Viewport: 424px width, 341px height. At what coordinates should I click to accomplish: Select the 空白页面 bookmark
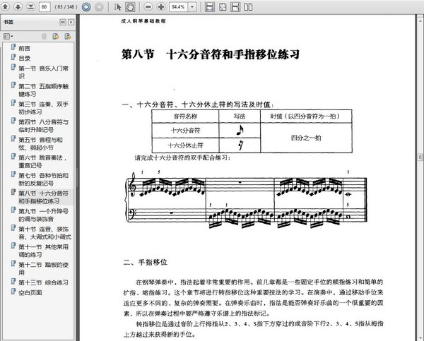tap(30, 292)
